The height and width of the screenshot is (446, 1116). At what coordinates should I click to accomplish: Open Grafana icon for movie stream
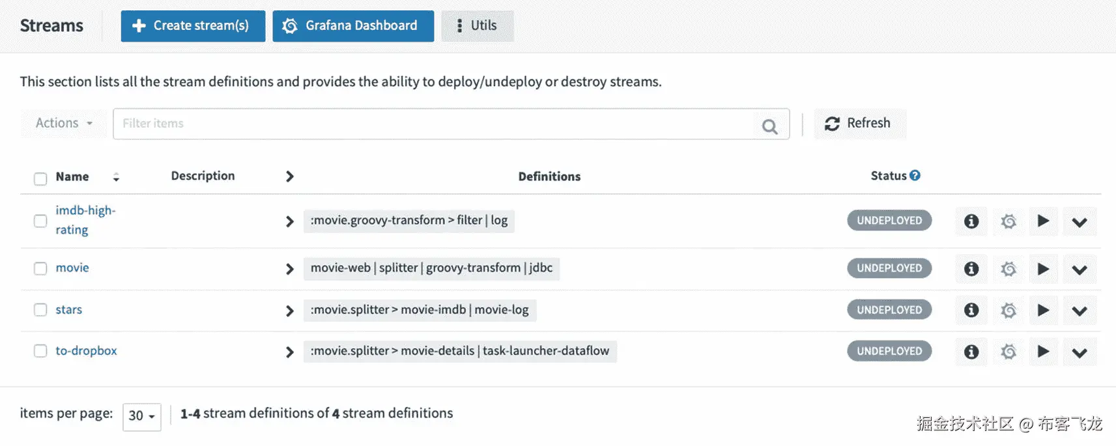click(x=1009, y=269)
